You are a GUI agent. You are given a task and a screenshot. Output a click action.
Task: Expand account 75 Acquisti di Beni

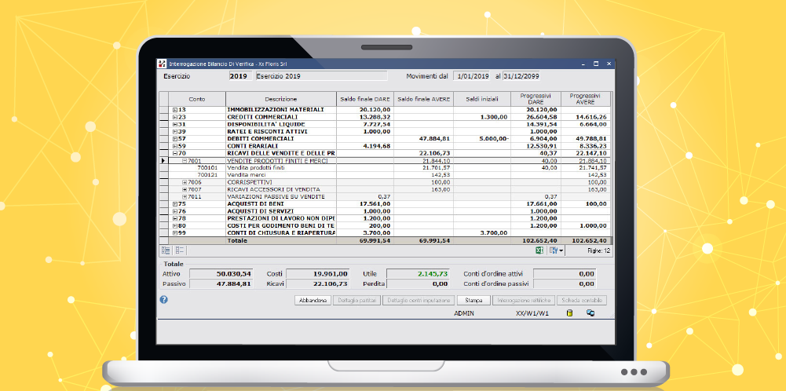pos(174,203)
